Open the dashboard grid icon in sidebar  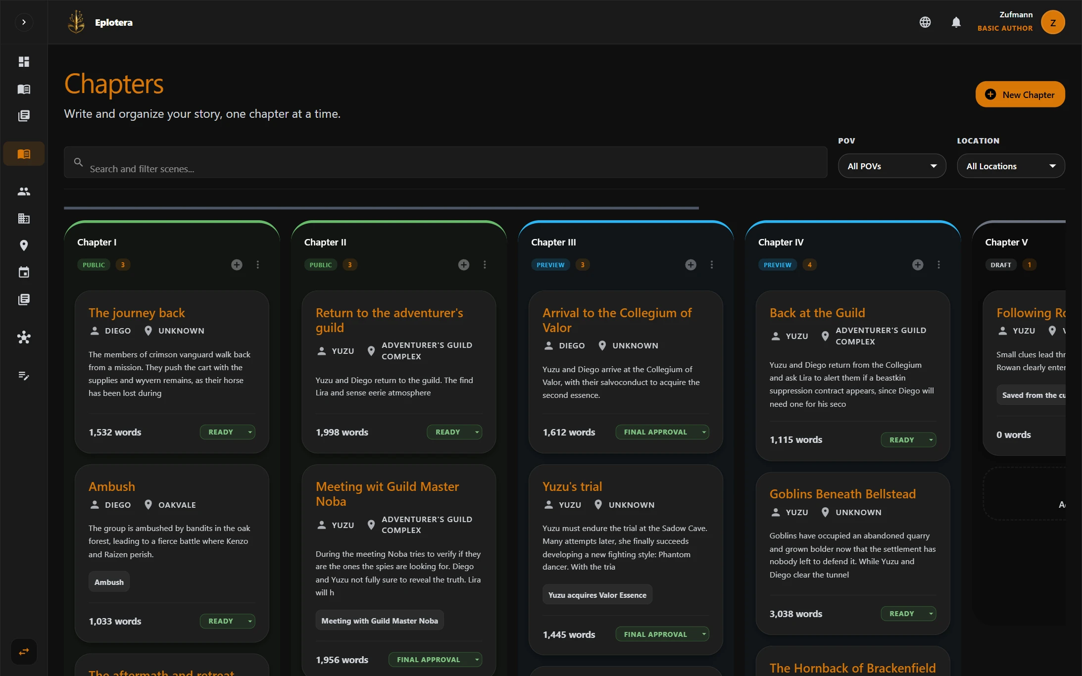pos(24,61)
